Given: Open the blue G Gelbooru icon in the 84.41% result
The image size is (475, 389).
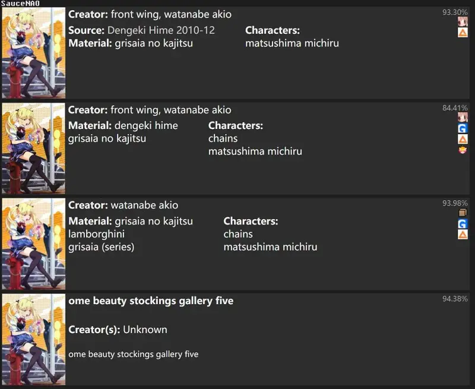Looking at the screenshot, I should tap(463, 128).
